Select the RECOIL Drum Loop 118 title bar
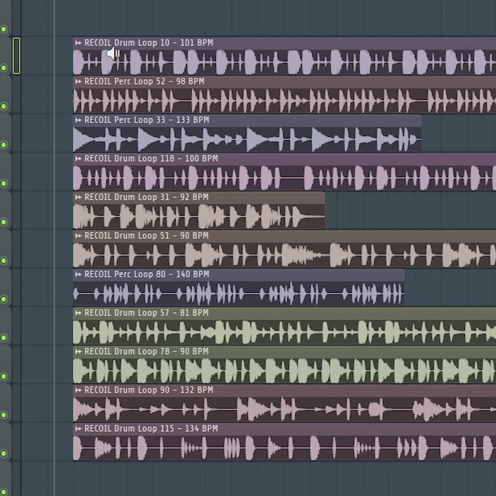Viewport: 496px width, 496px height. click(284, 158)
